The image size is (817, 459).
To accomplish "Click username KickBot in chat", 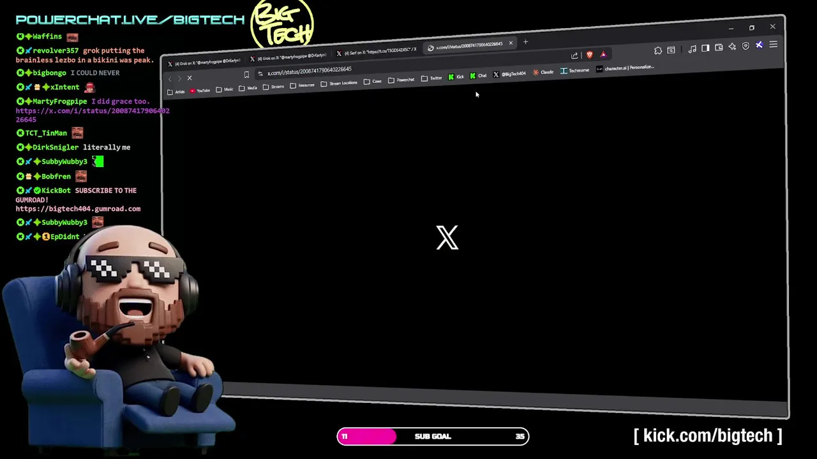I will coord(56,191).
